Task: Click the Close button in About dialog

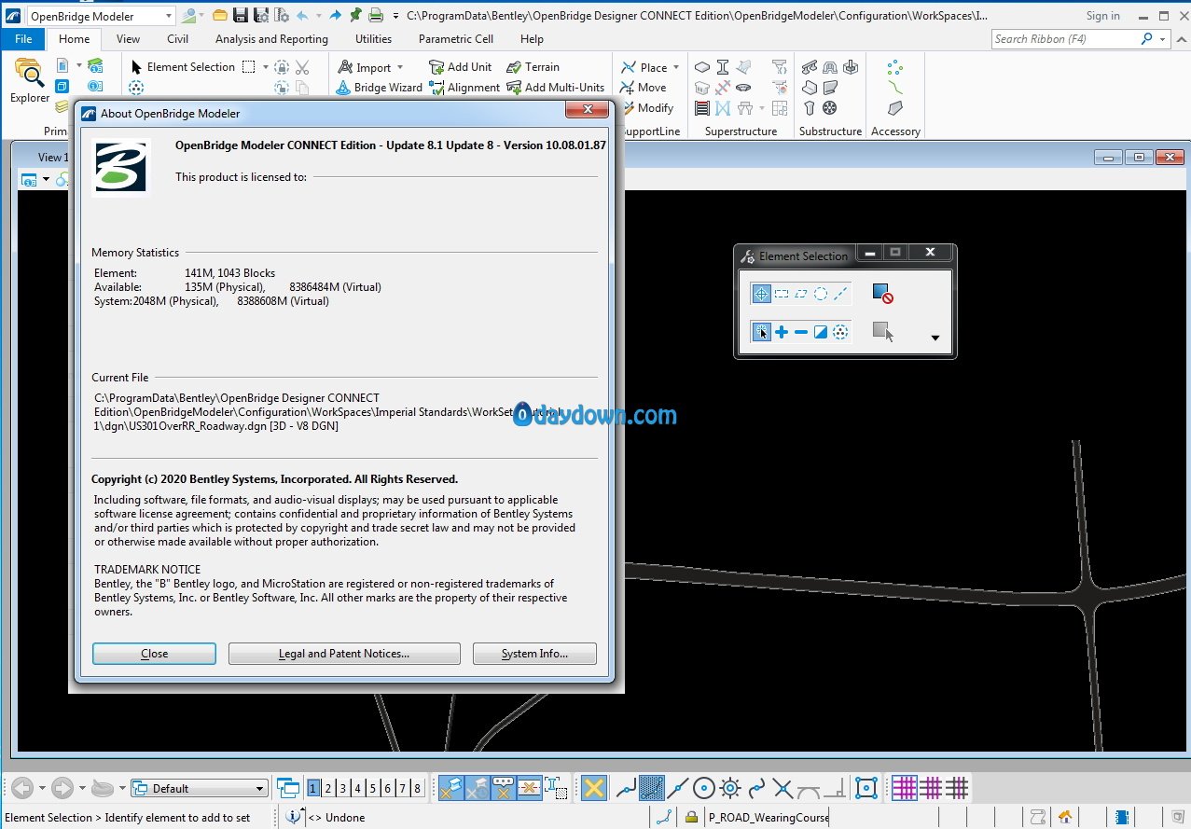Action: point(154,654)
